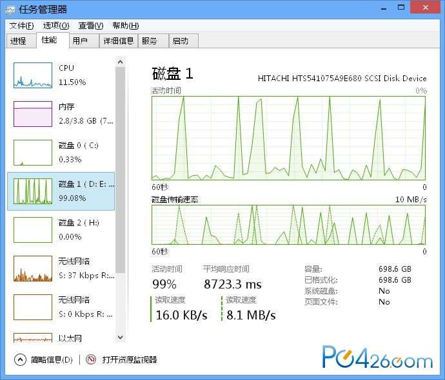Viewport: 445px width, 380px height.
Task: Click the 99% active time value
Action: [164, 284]
